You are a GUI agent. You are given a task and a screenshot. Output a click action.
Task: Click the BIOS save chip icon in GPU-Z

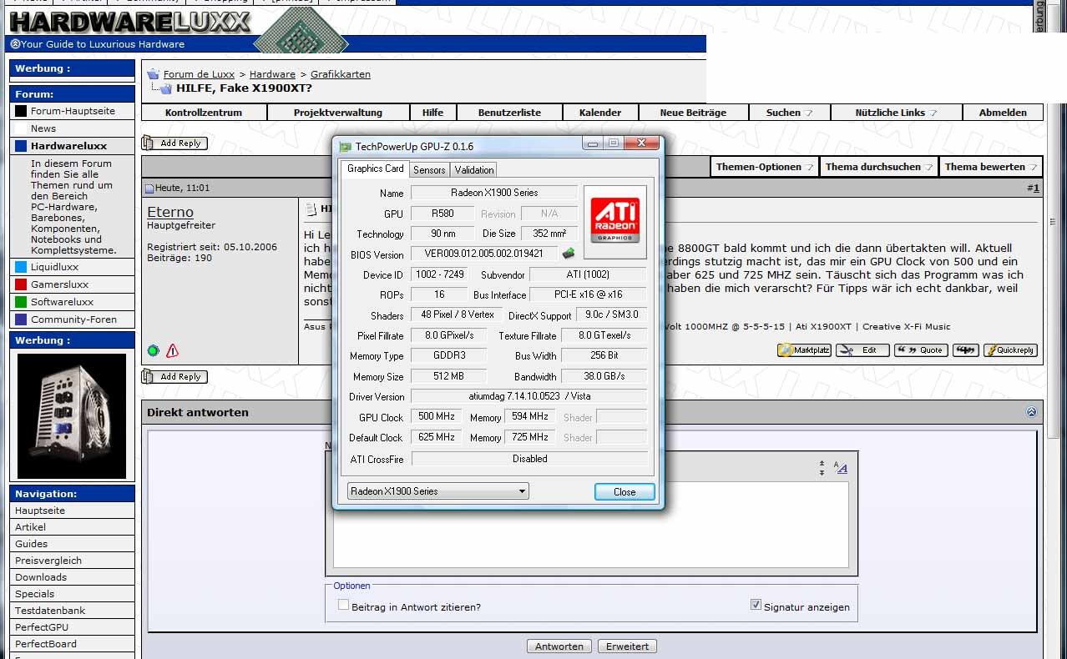569,254
